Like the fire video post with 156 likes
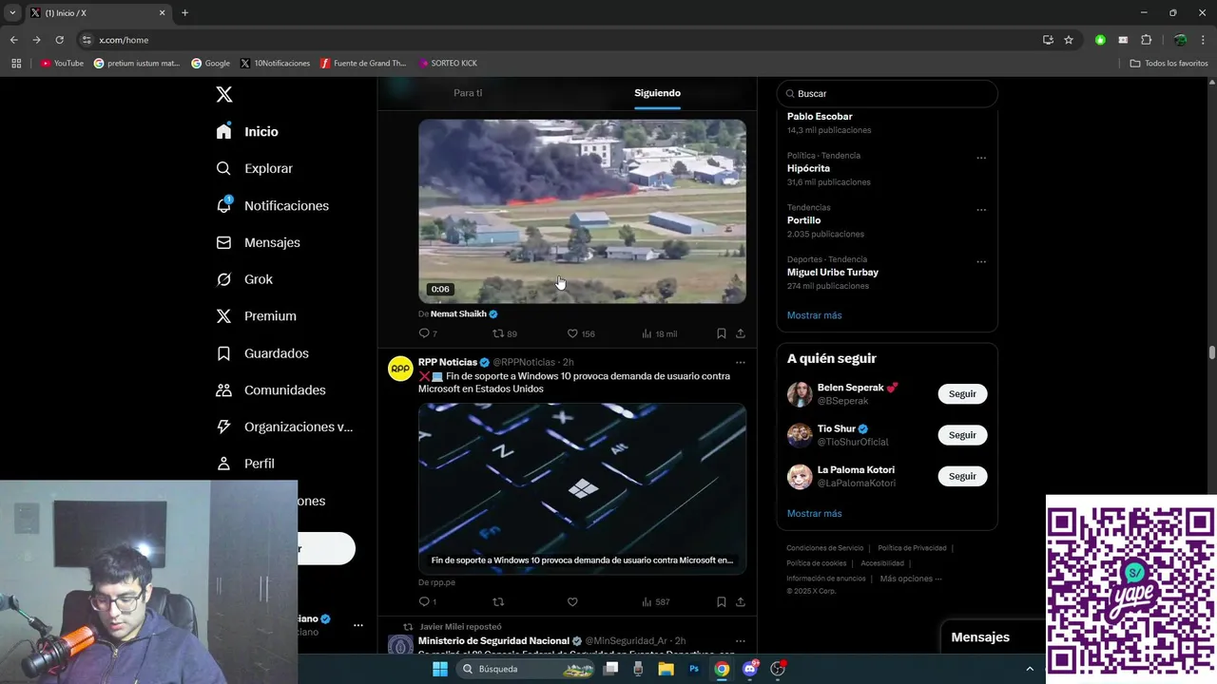Screen dimensions: 1217x684 click(581, 333)
